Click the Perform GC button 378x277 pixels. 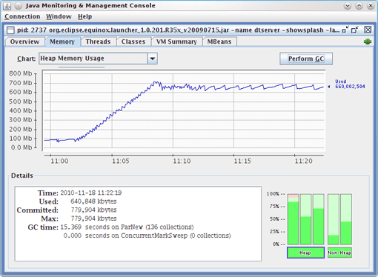(306, 59)
